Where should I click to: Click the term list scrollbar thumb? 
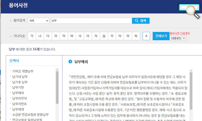[x=57, y=87]
